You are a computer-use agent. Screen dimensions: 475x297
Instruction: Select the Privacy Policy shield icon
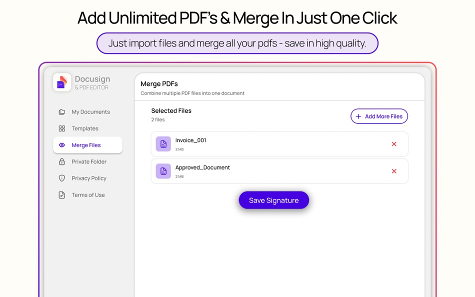[62, 178]
